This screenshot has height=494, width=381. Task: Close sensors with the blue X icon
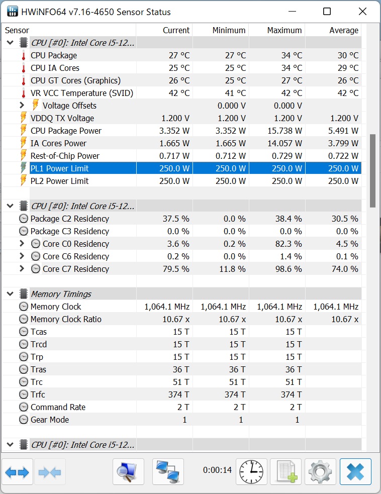pos(355,472)
